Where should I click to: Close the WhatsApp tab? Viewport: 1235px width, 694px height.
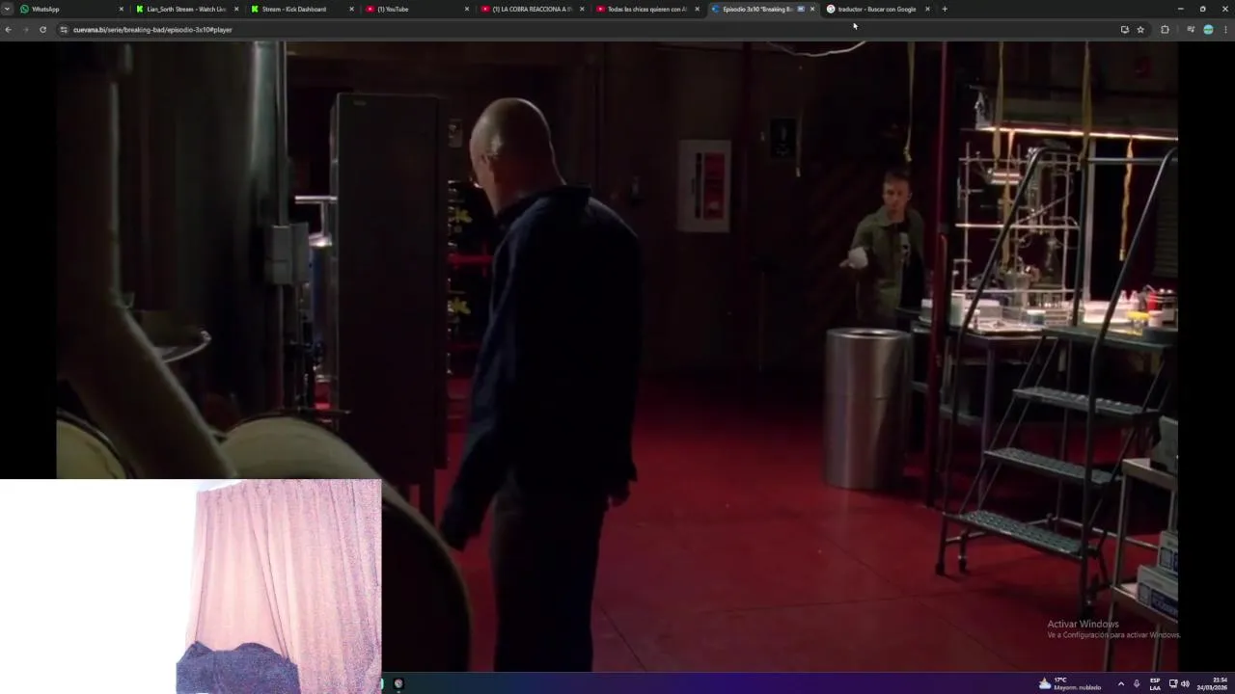[x=122, y=9]
